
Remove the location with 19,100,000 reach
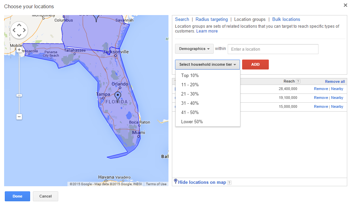click(x=321, y=98)
